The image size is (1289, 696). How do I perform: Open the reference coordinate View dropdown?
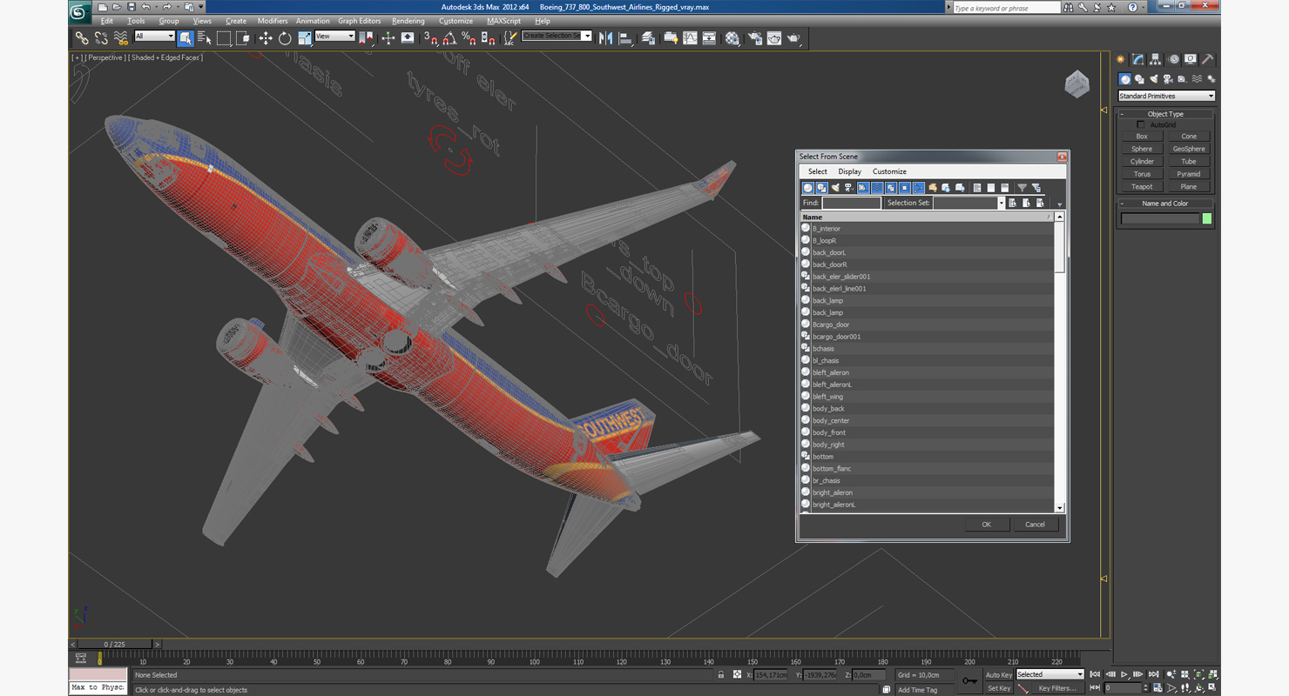(334, 36)
